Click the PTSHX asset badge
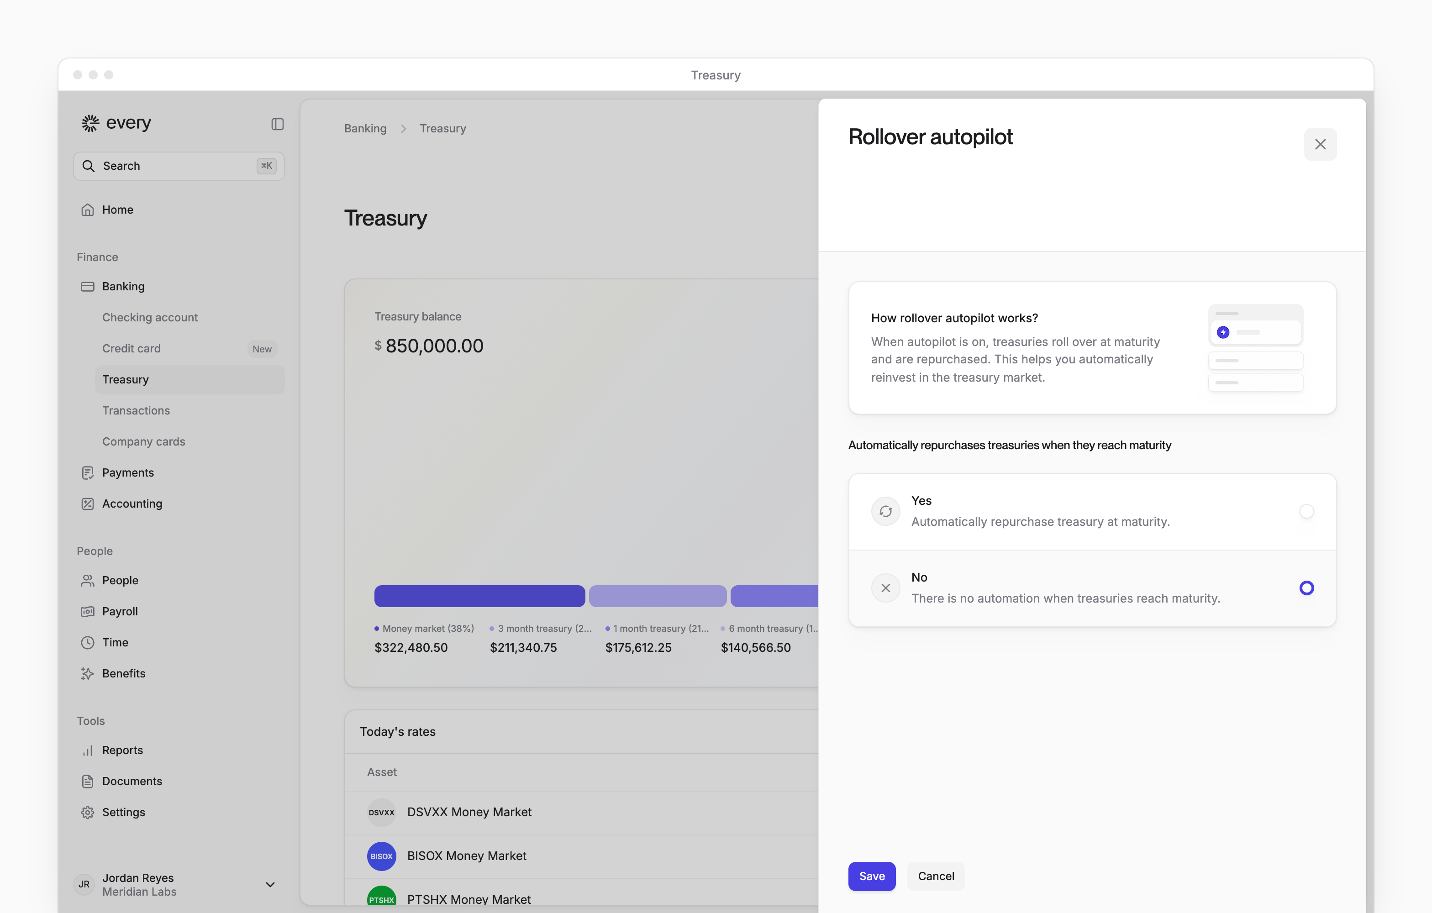Screen dimensions: 1432x913 pyautogui.click(x=382, y=897)
